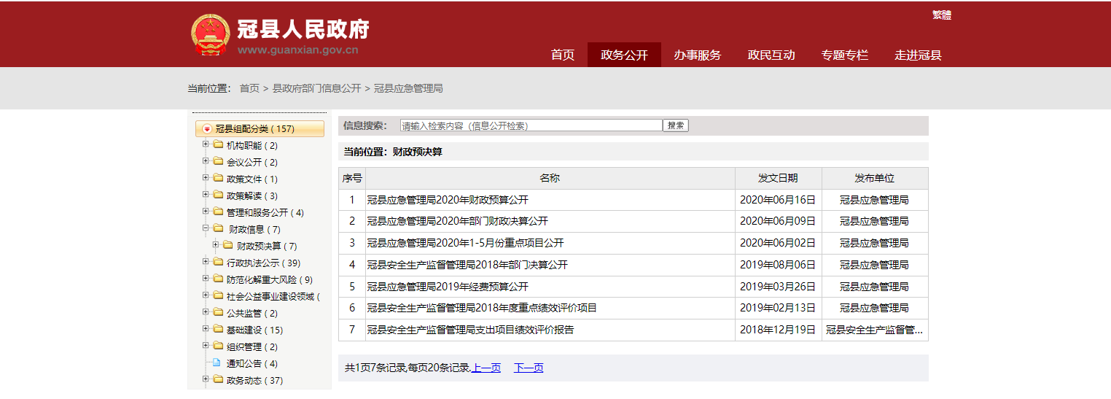
Task: Click the folder icon beside 防范化解重大风险
Action: [x=218, y=279]
